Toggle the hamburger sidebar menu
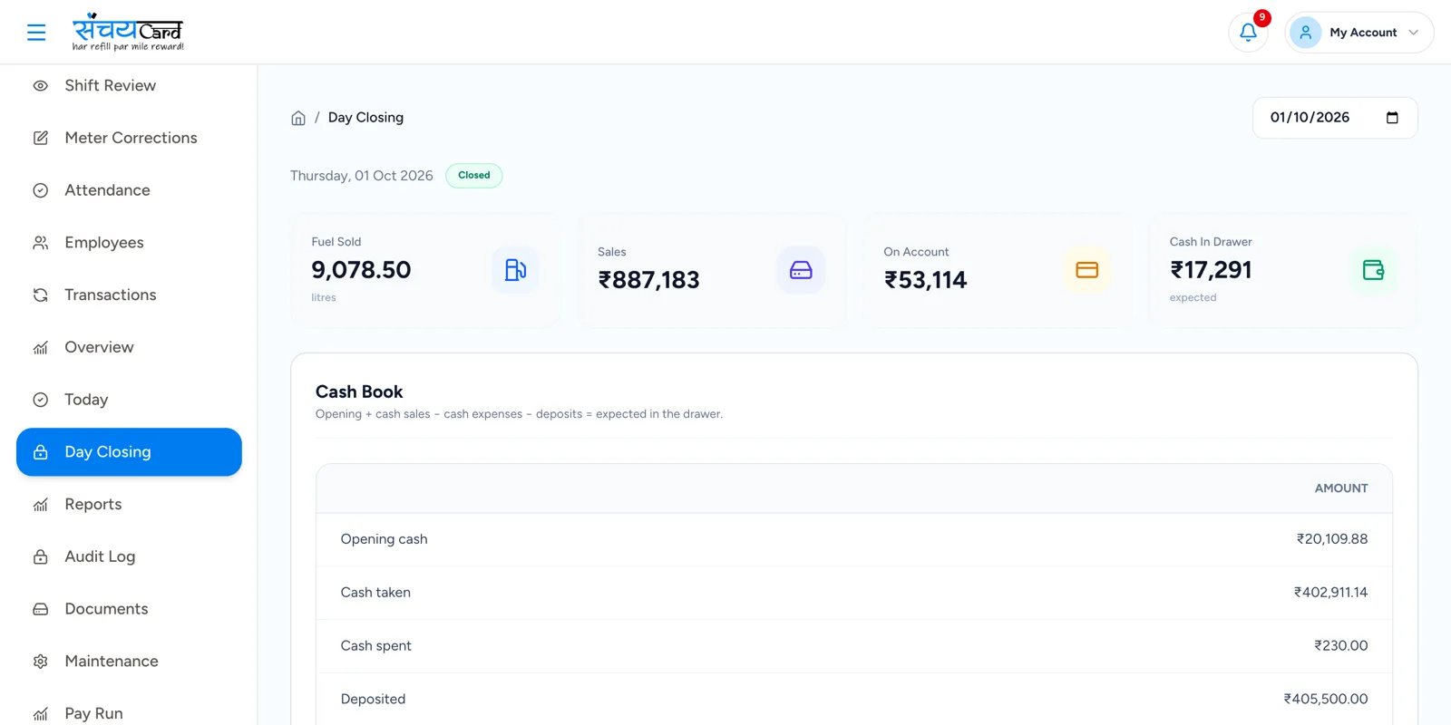Screen dimensions: 1451x725 pos(36,33)
